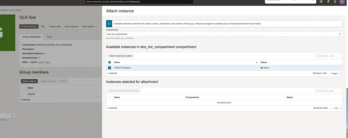Uncheck the UPG241218app01 instance checkbox

click(109, 68)
